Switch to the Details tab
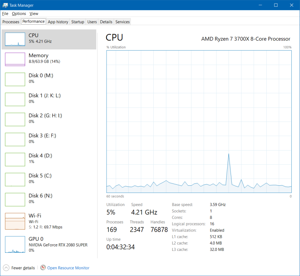Viewport: 300px width, 276px height. point(106,22)
